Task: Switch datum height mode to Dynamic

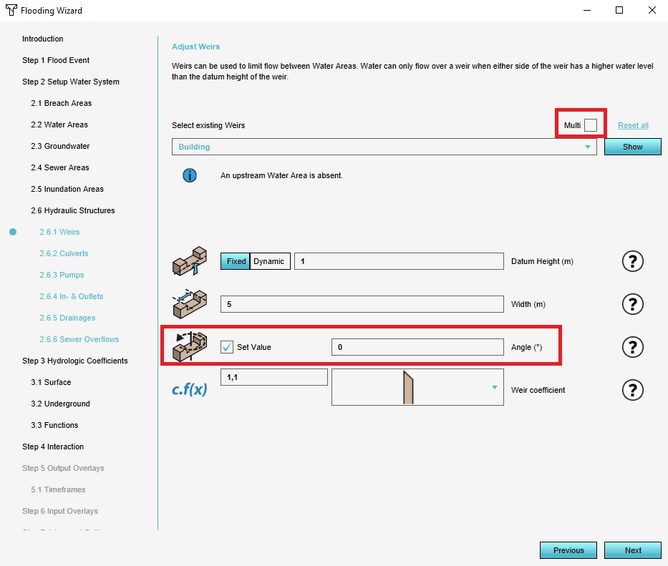Action: pos(268,261)
